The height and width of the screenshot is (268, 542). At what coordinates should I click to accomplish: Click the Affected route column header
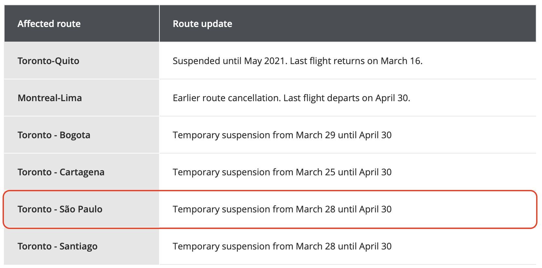82,23
